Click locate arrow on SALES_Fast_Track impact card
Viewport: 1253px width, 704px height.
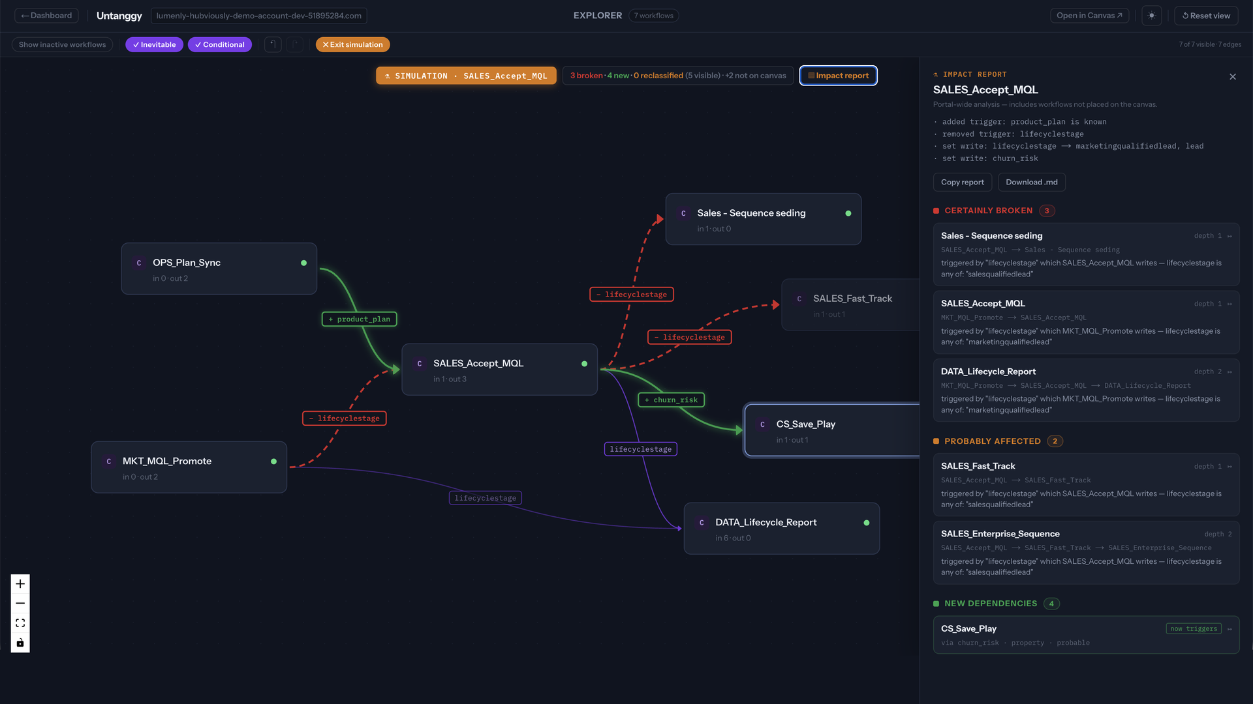point(1230,467)
